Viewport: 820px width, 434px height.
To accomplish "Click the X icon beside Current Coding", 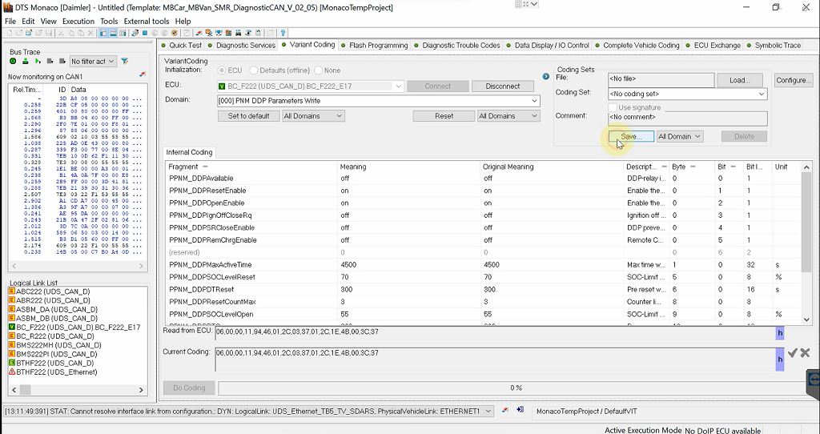I will pos(805,353).
